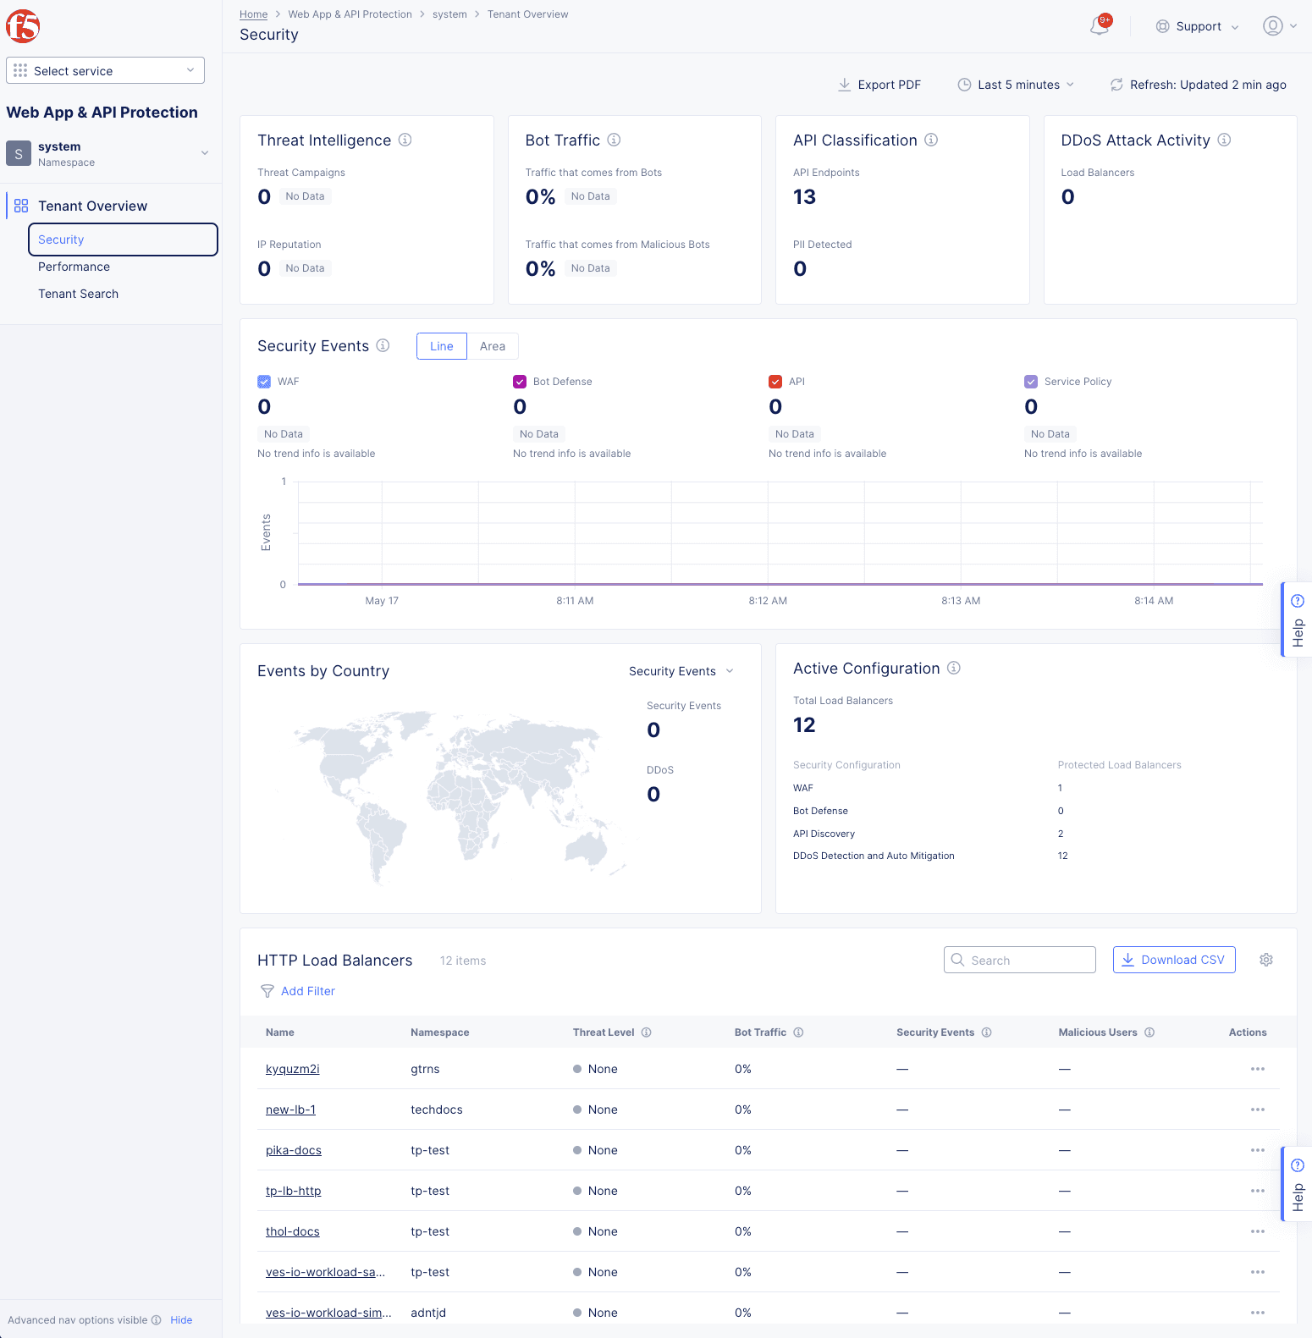Toggle the WAF checkbox
Screen dimensions: 1312x1338
pos(264,382)
